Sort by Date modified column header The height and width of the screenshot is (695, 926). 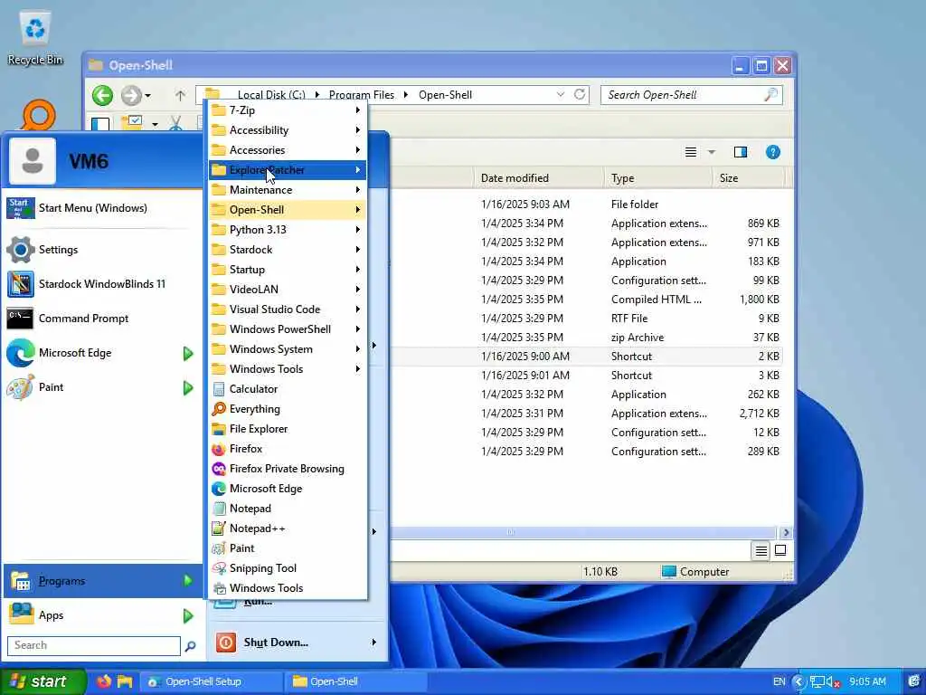coord(539,178)
